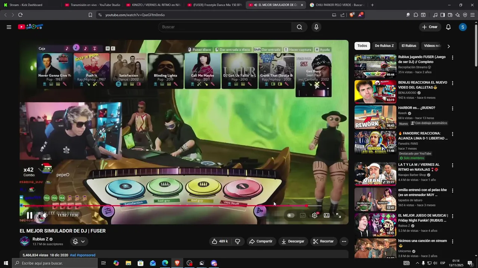Image resolution: width=478 pixels, height=268 pixels.
Task: Open options for BENIJU REACCIONA video
Action: click(453, 83)
